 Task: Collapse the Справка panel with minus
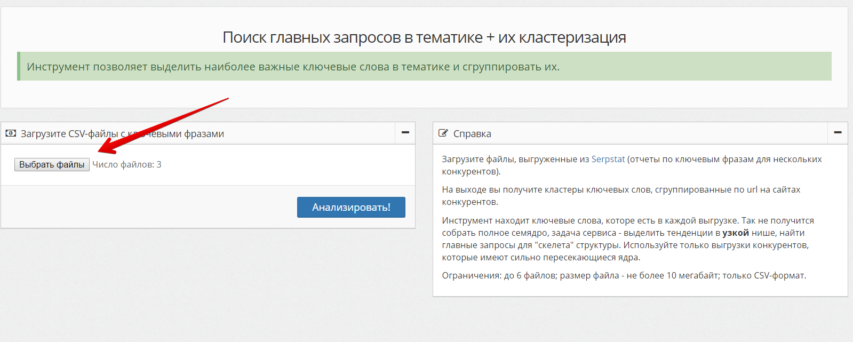coord(838,133)
